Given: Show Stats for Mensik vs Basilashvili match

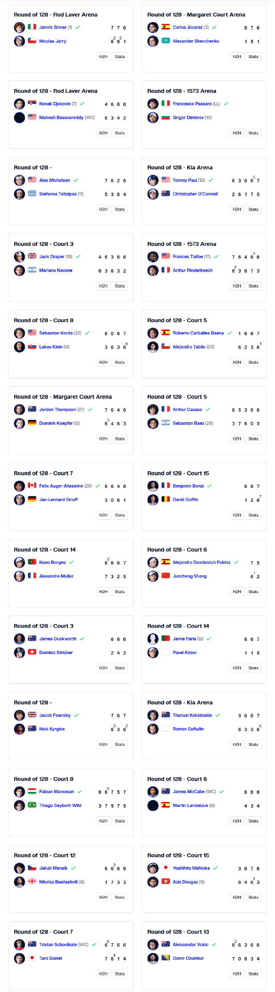Looking at the screenshot, I should [x=120, y=897].
